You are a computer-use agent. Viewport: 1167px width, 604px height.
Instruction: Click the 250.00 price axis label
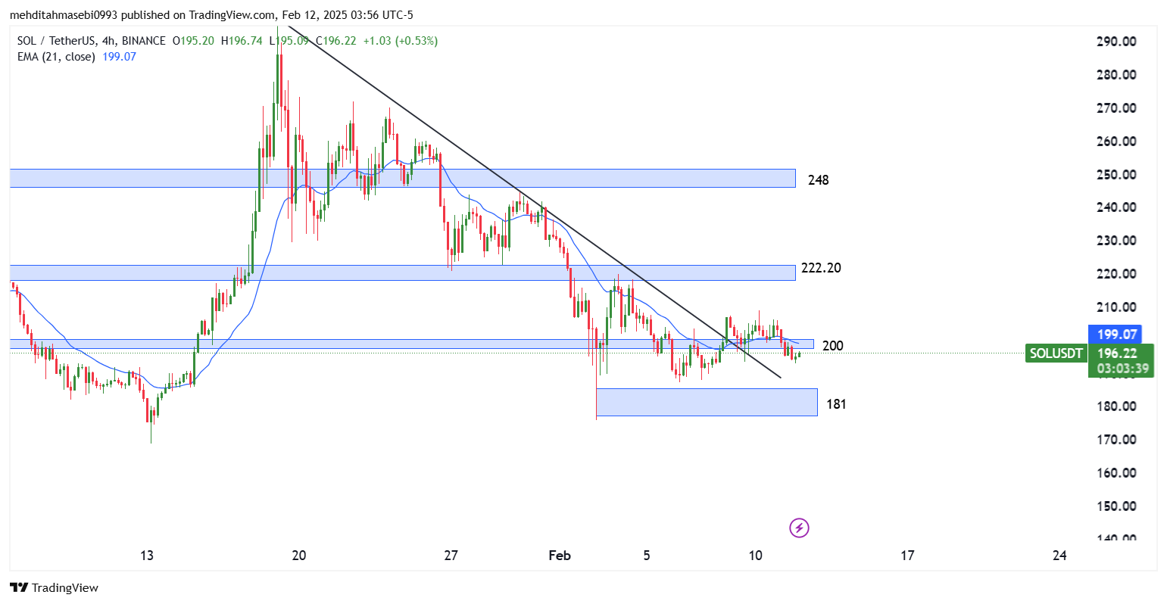1116,174
